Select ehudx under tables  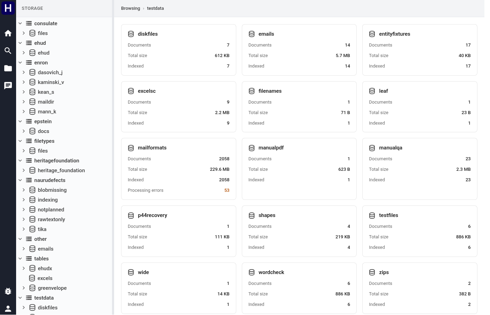click(x=45, y=268)
